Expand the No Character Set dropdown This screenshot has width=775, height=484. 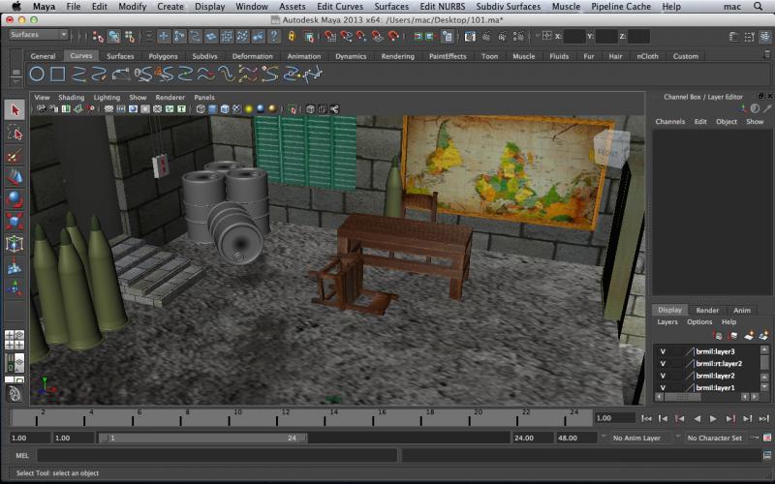[x=715, y=438]
